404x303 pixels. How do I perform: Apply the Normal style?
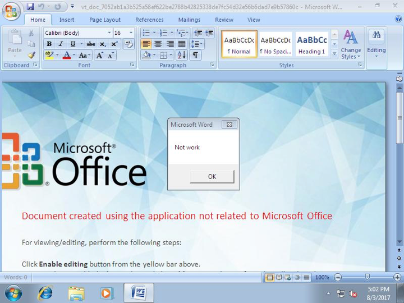tap(239, 44)
